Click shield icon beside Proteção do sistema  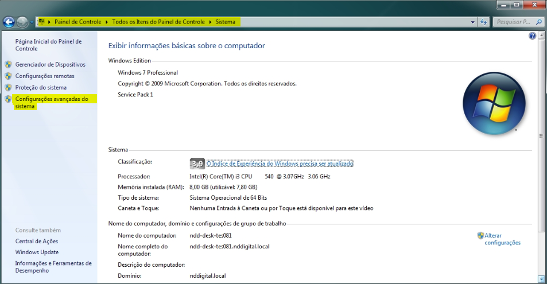8,87
